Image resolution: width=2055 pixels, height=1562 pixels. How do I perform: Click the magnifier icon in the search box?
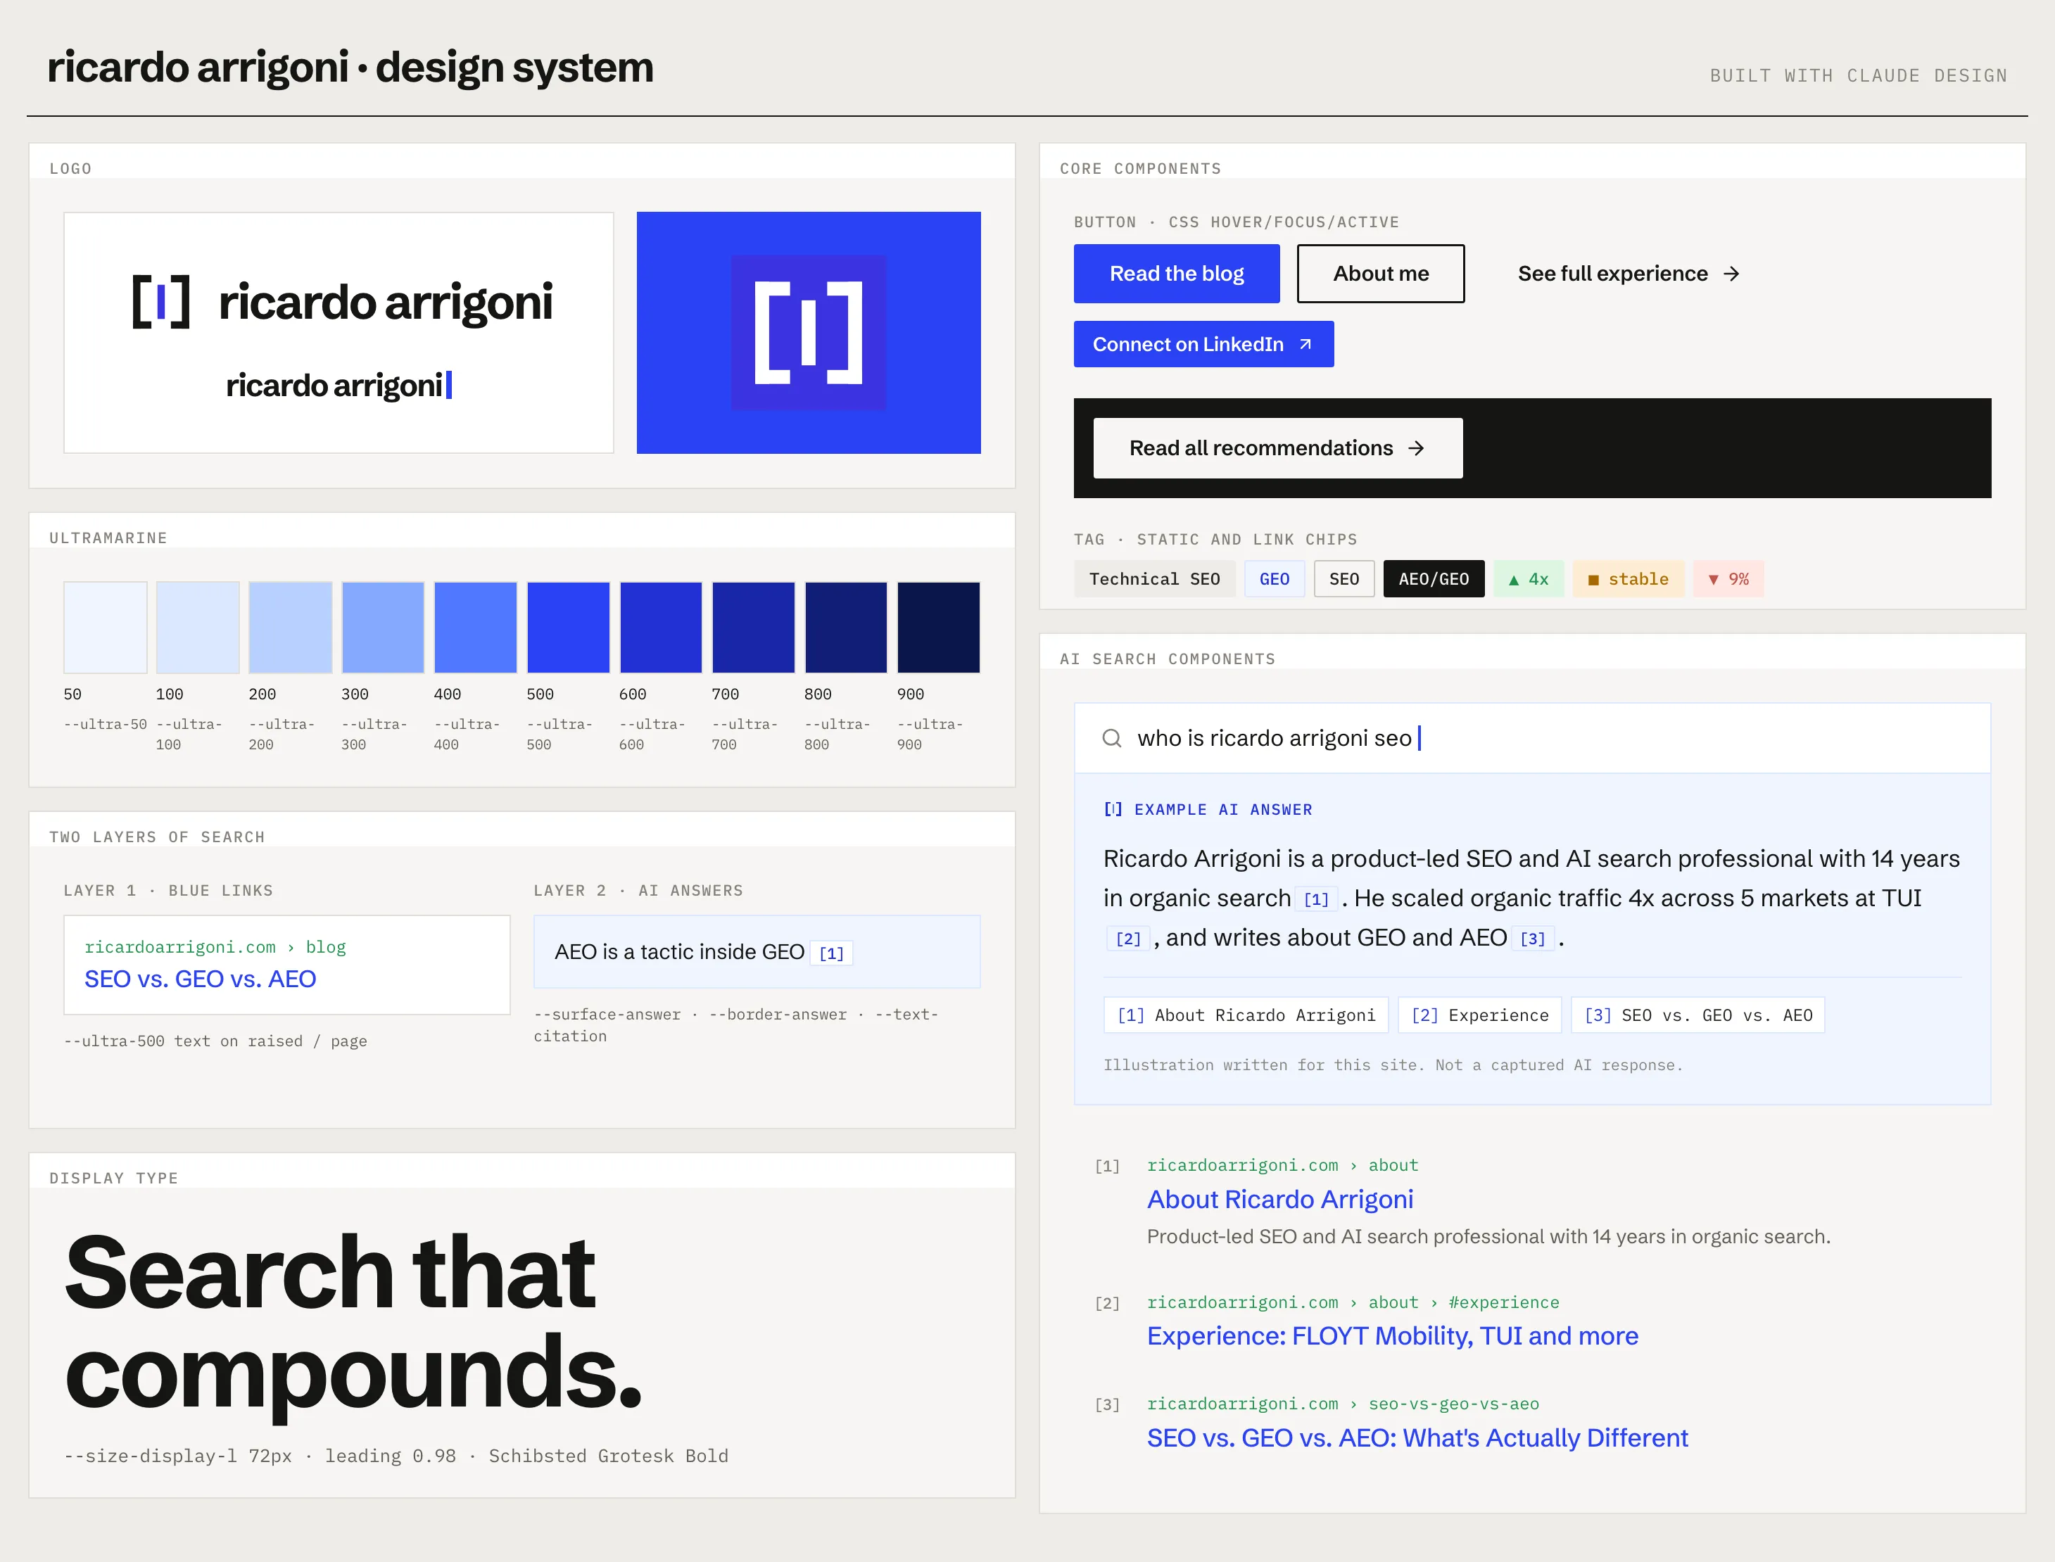point(1111,738)
